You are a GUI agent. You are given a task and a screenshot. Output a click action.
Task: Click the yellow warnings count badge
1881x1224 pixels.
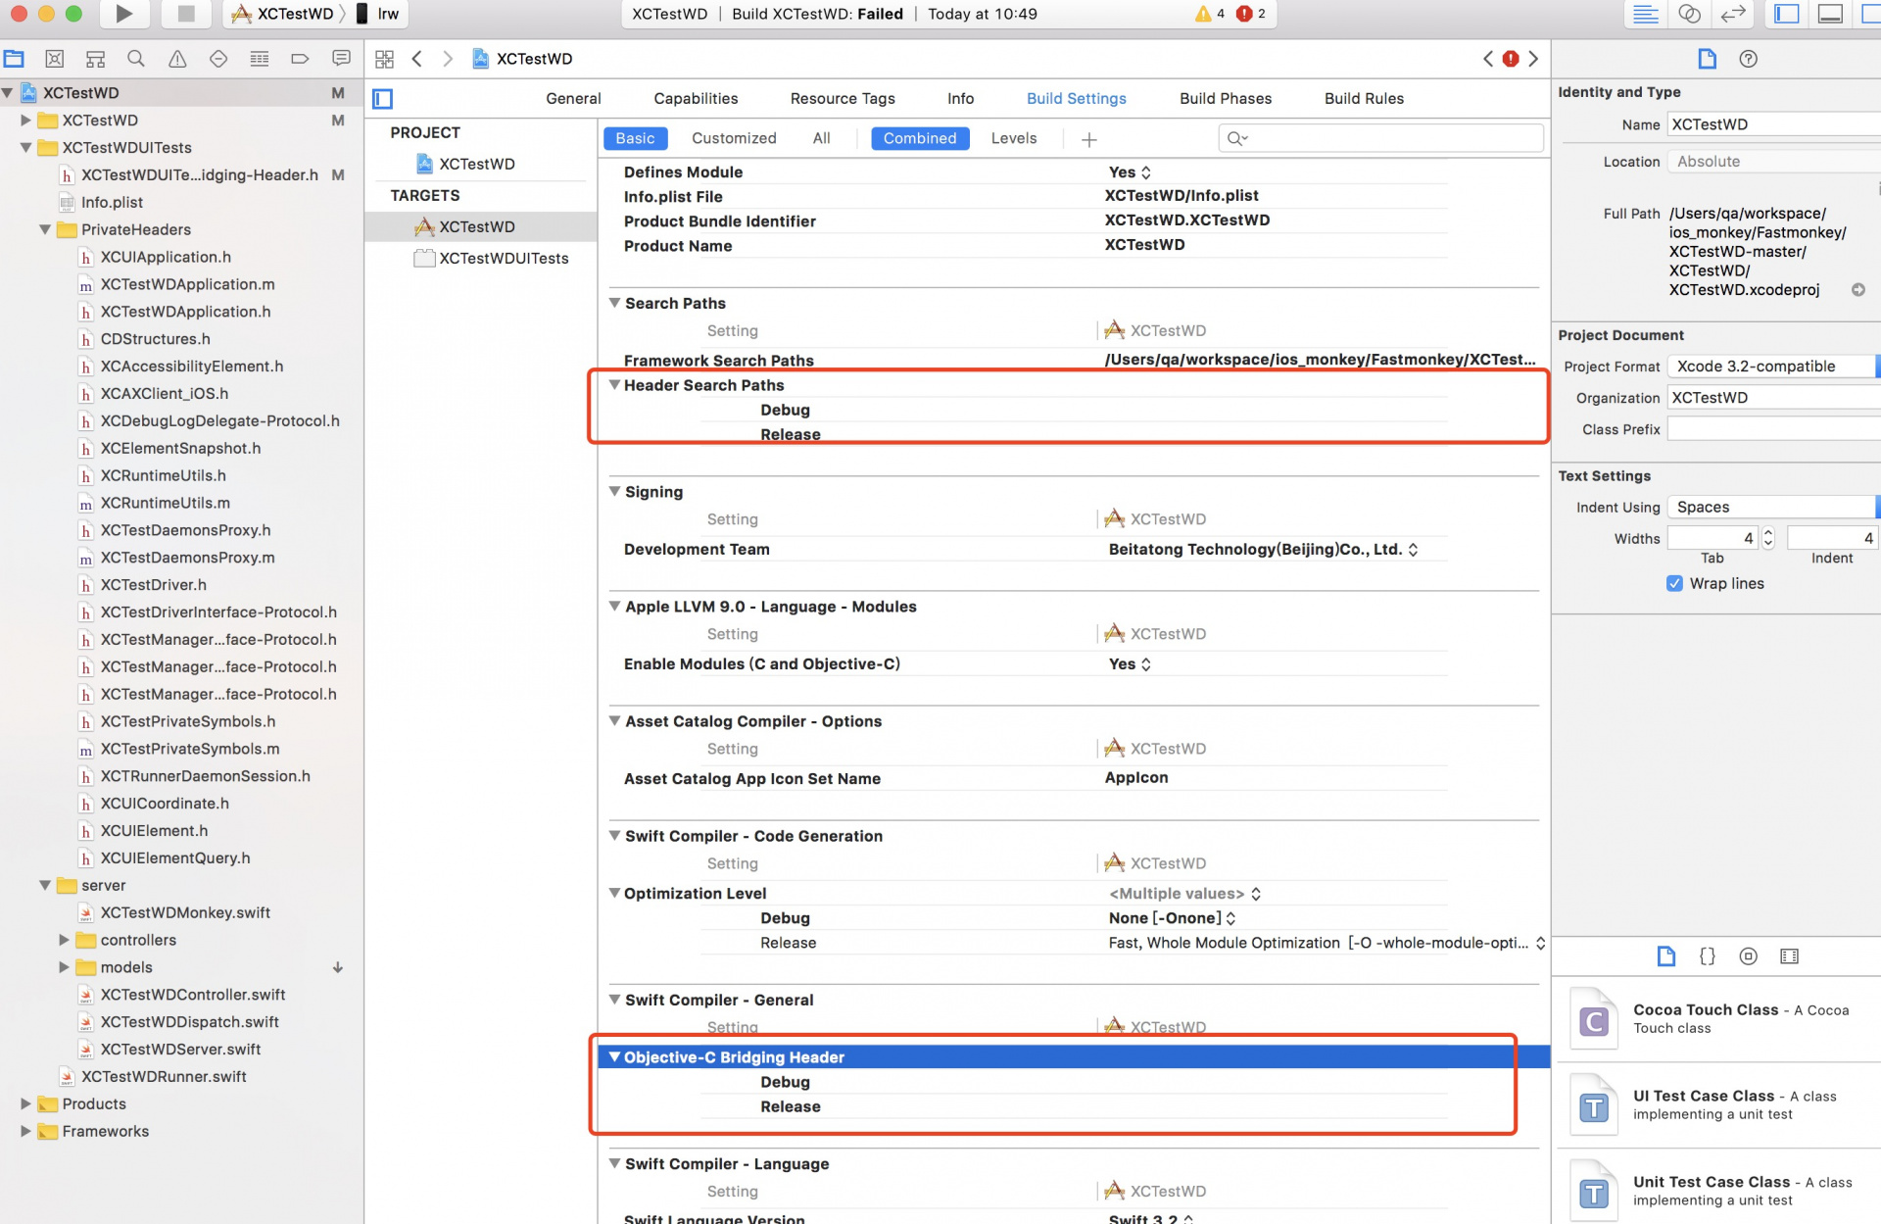[x=1211, y=14]
